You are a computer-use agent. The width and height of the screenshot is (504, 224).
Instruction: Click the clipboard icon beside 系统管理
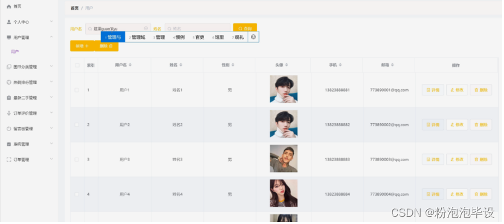tap(9, 144)
